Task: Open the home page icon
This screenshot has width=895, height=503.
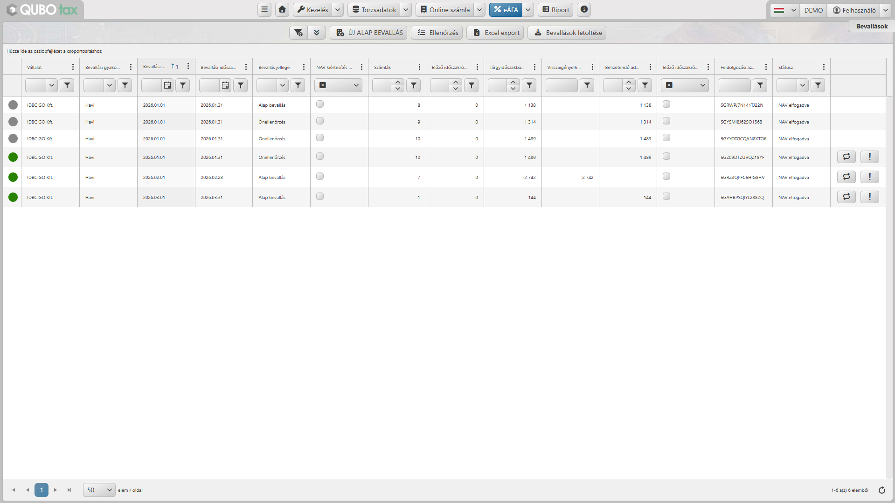Action: (x=282, y=9)
